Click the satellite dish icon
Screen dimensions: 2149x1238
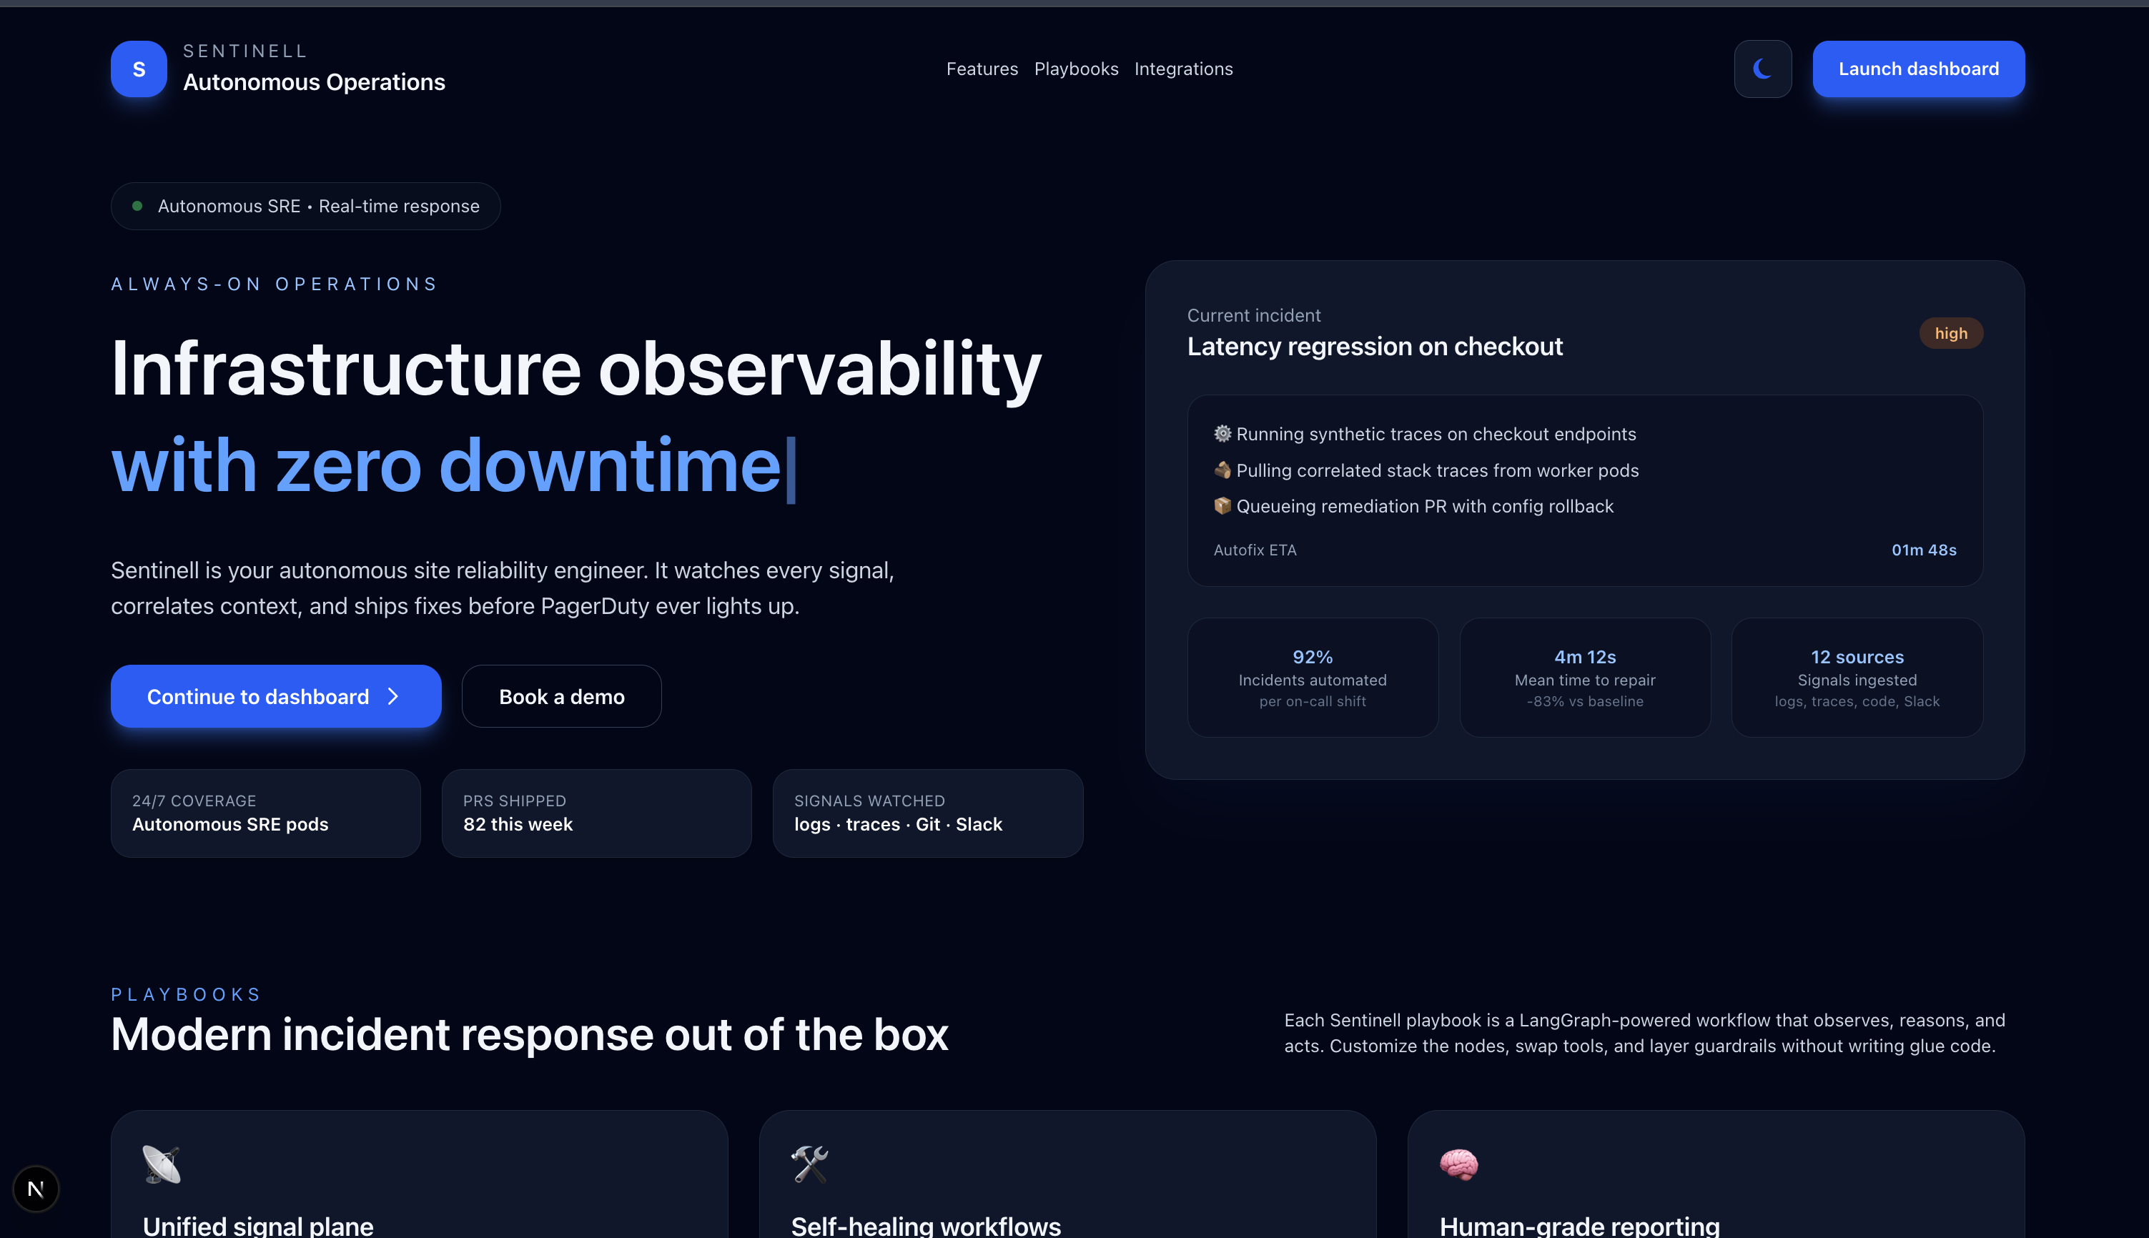point(162,1164)
